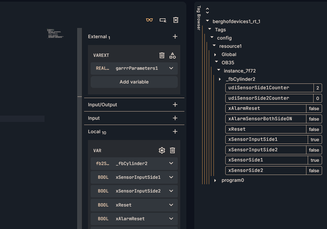Screen dimensions: 327x229
Task: Click the glasses monitor icon
Action: 149,20
